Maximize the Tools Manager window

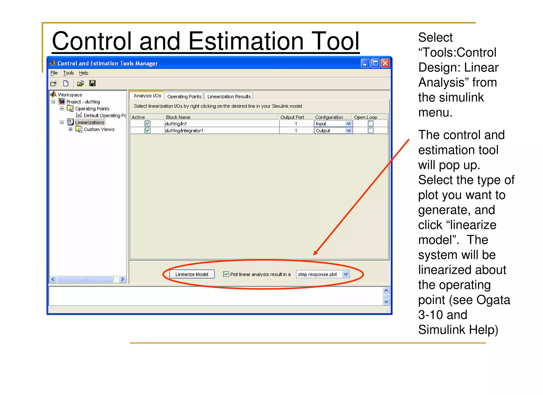(x=375, y=63)
